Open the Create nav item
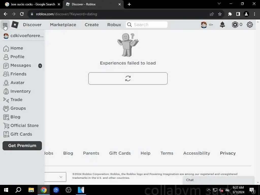Image resolution: width=260 pixels, height=195 pixels. tap(92, 25)
